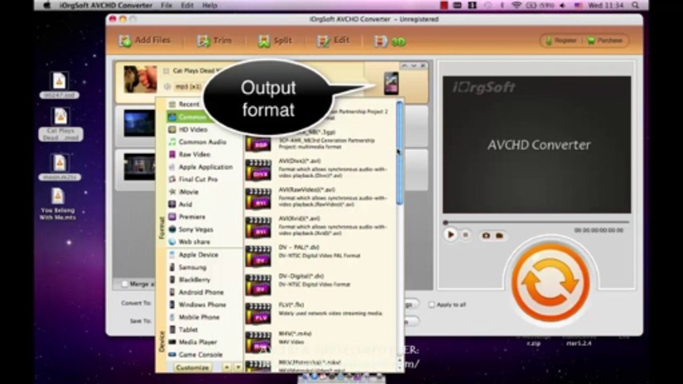Open the File menu
Viewport: 683px width, 384px height.
tap(167, 5)
